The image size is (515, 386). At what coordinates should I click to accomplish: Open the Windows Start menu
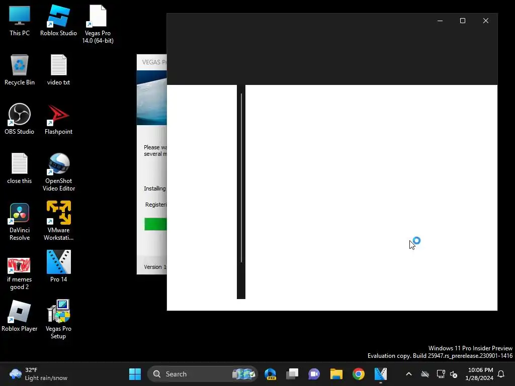(x=135, y=374)
